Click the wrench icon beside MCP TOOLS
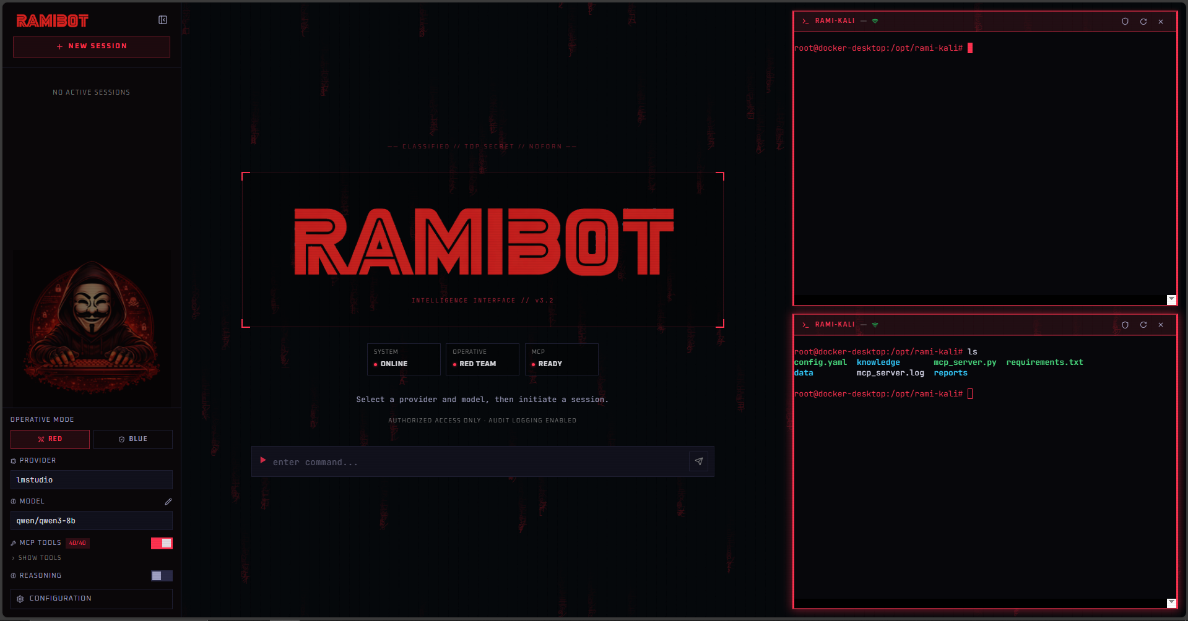This screenshot has width=1188, height=621. 14,543
